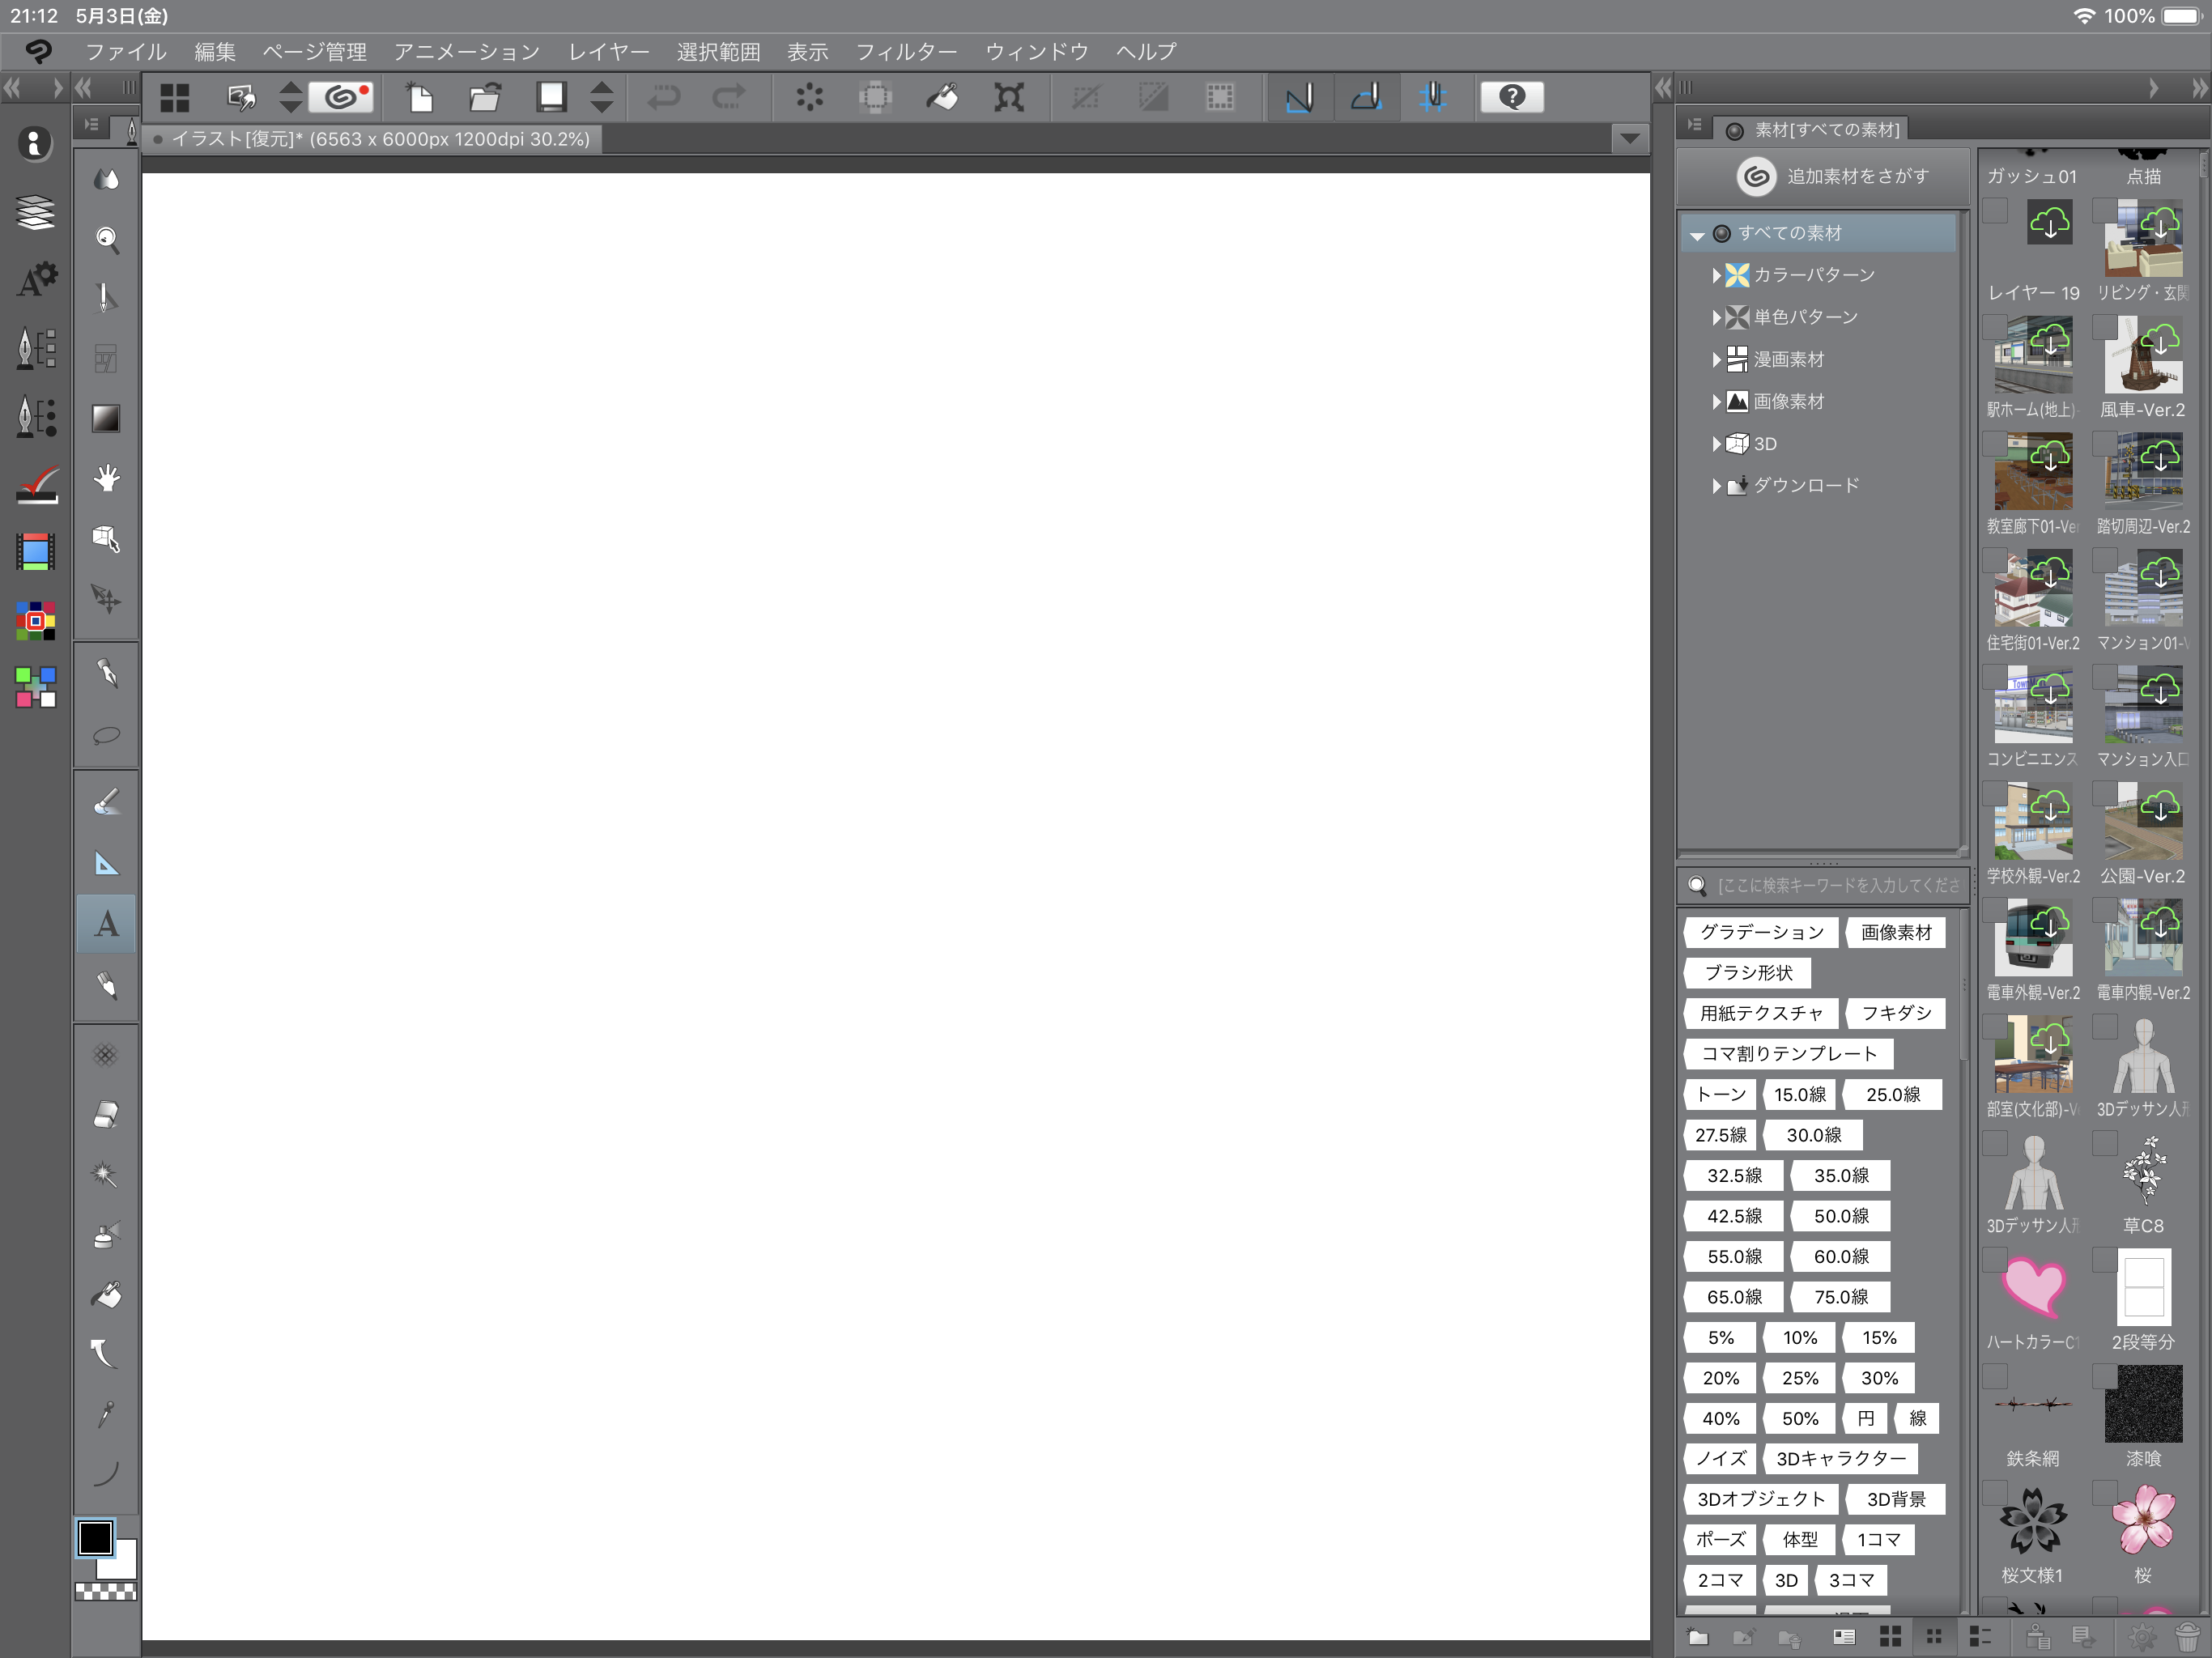Collapse the すべての素材 tree root

[1696, 235]
